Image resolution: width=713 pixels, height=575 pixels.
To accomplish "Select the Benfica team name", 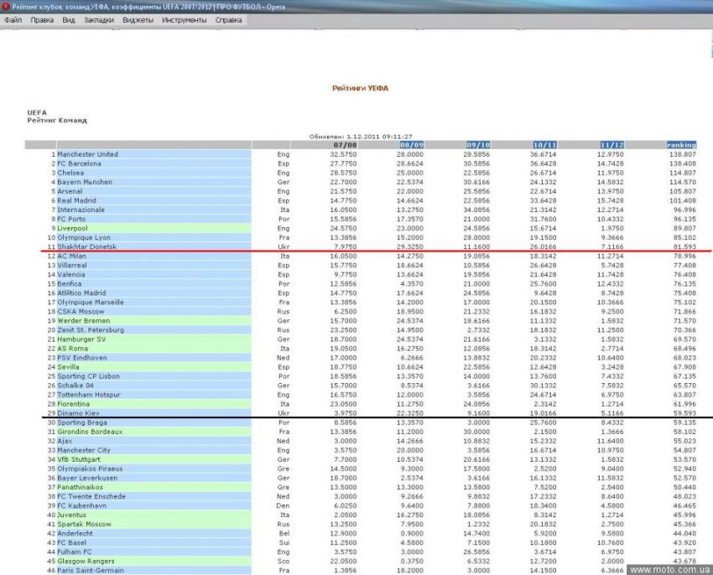I will click(69, 283).
